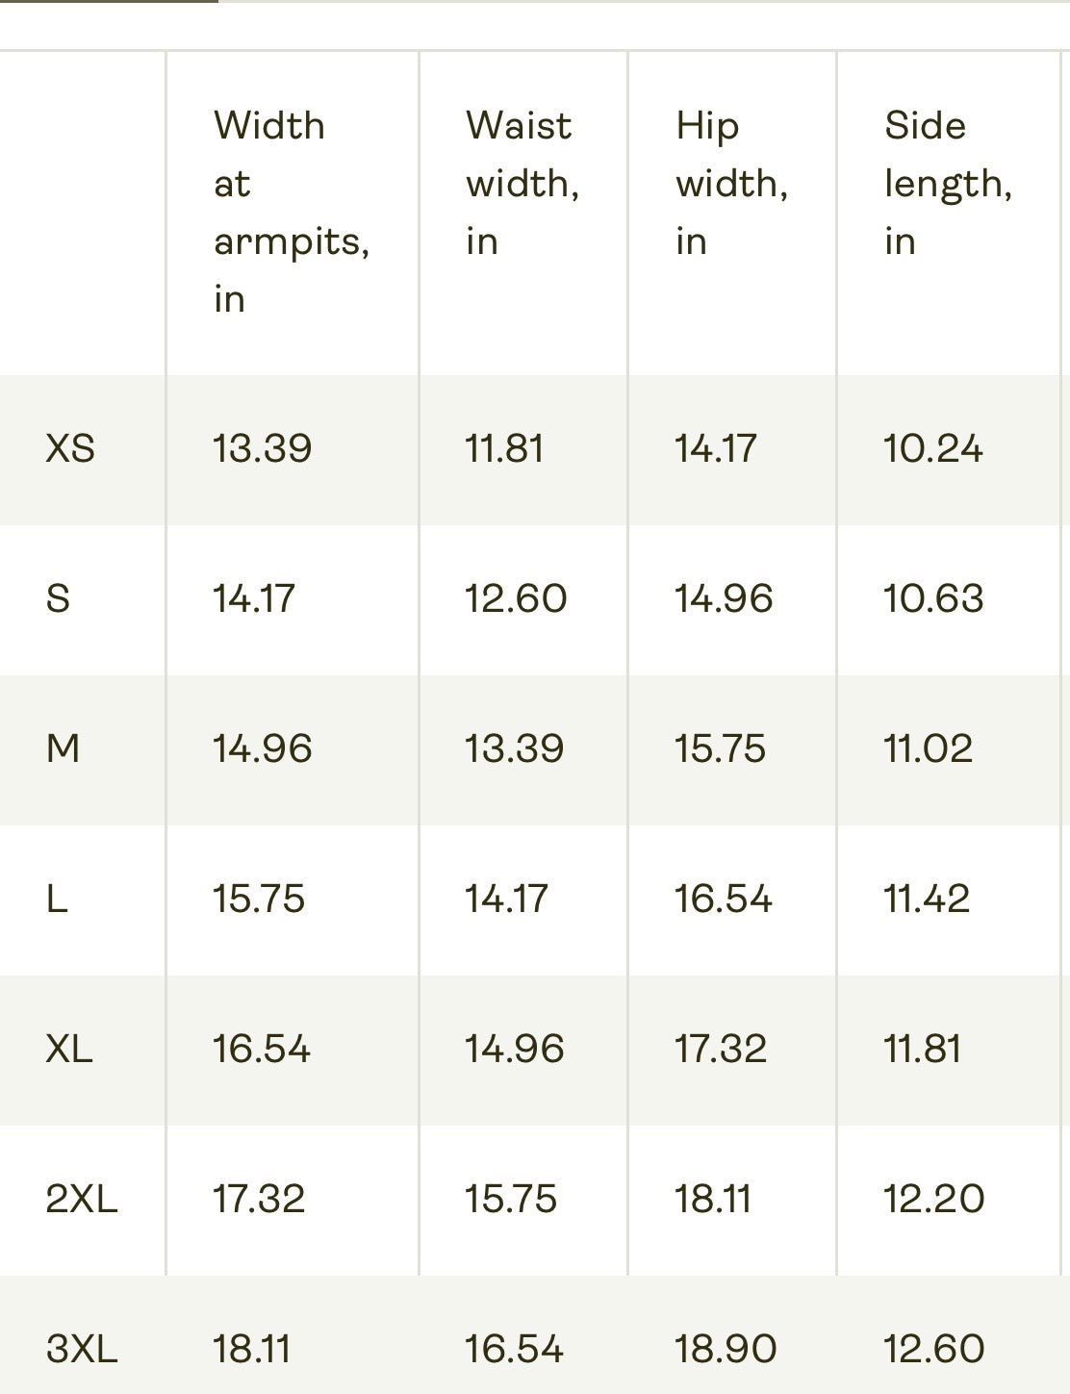
Task: Select the S waist width value 12.60
Action: click(x=516, y=599)
